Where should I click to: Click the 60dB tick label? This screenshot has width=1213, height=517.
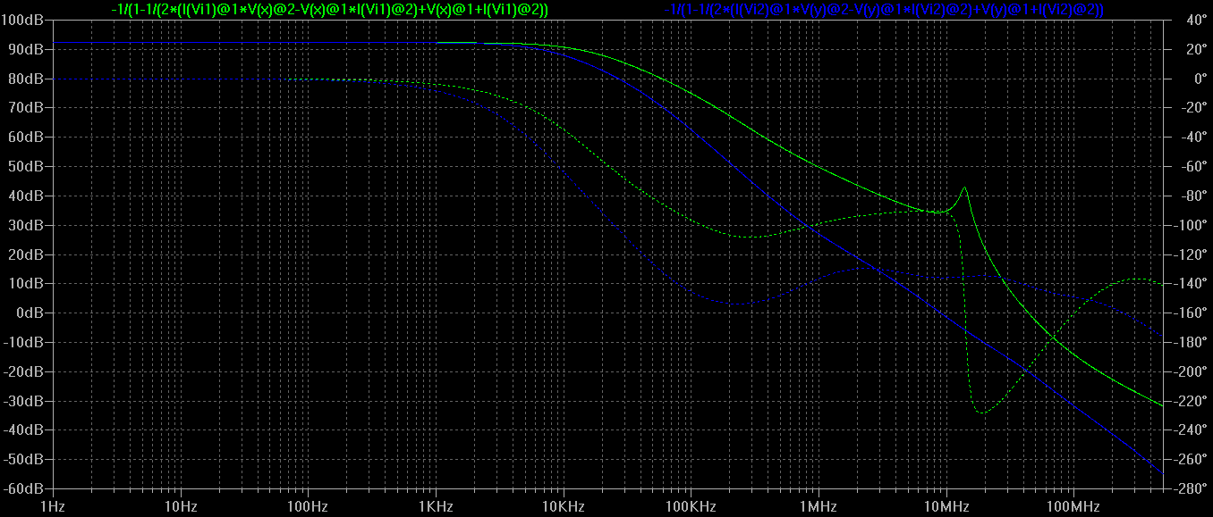pos(26,137)
